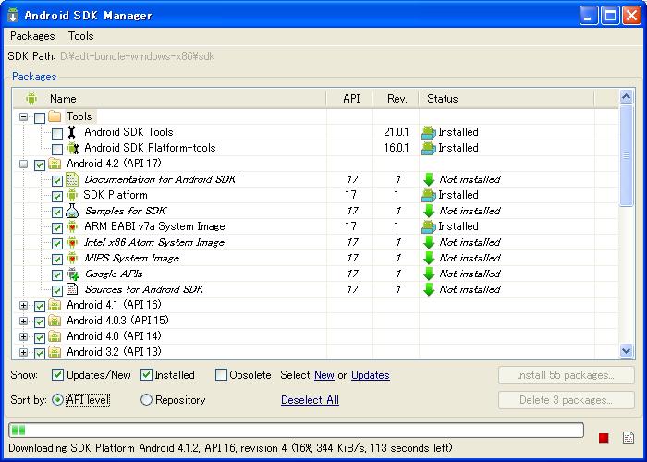Image resolution: width=647 pixels, height=462 pixels.
Task: Select the MIPS System Image row
Action: tap(316, 258)
